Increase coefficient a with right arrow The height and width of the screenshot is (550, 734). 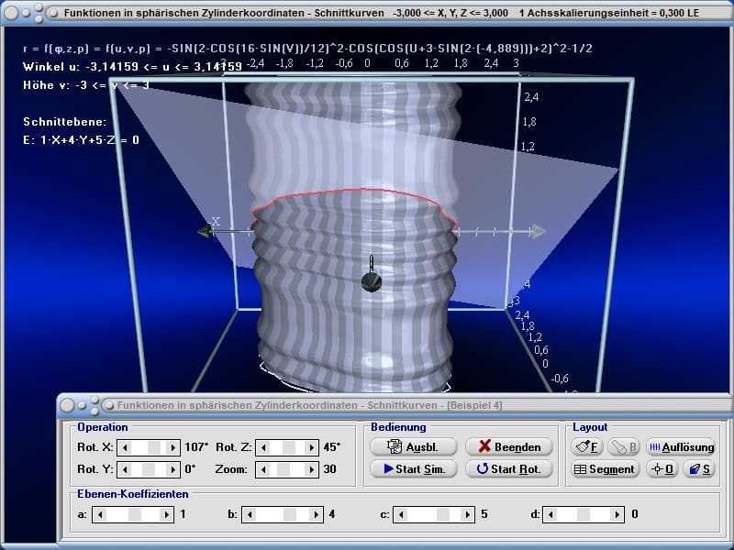click(x=167, y=514)
